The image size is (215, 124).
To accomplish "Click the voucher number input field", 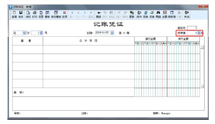I will [x=35, y=33].
